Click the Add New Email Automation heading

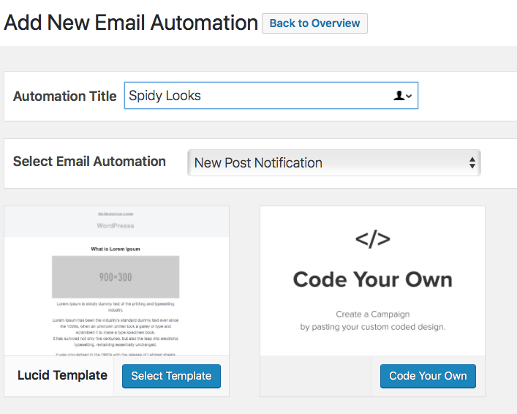131,23
